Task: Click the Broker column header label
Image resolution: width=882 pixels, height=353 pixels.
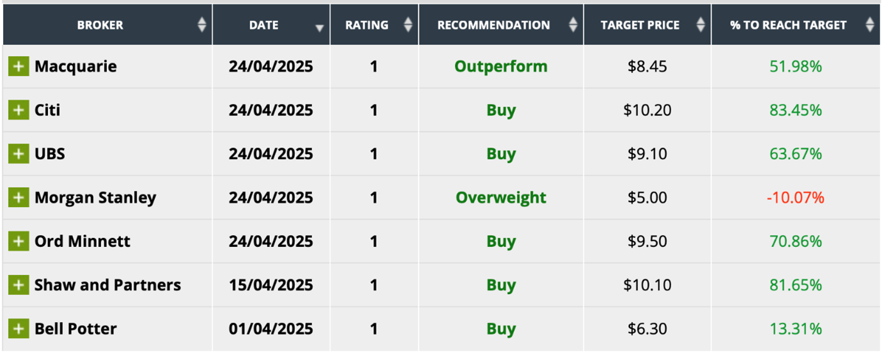Action: 100,25
